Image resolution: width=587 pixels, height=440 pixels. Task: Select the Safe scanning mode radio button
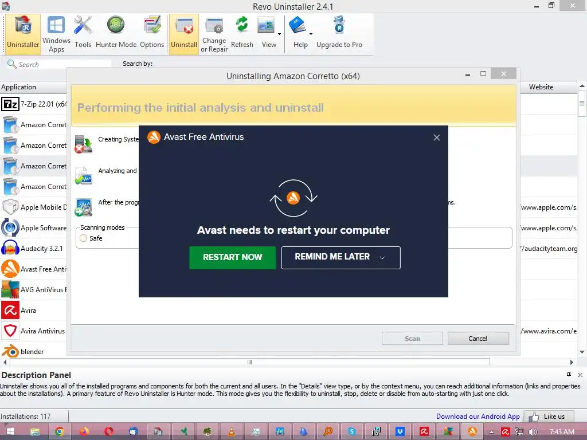tap(84, 238)
